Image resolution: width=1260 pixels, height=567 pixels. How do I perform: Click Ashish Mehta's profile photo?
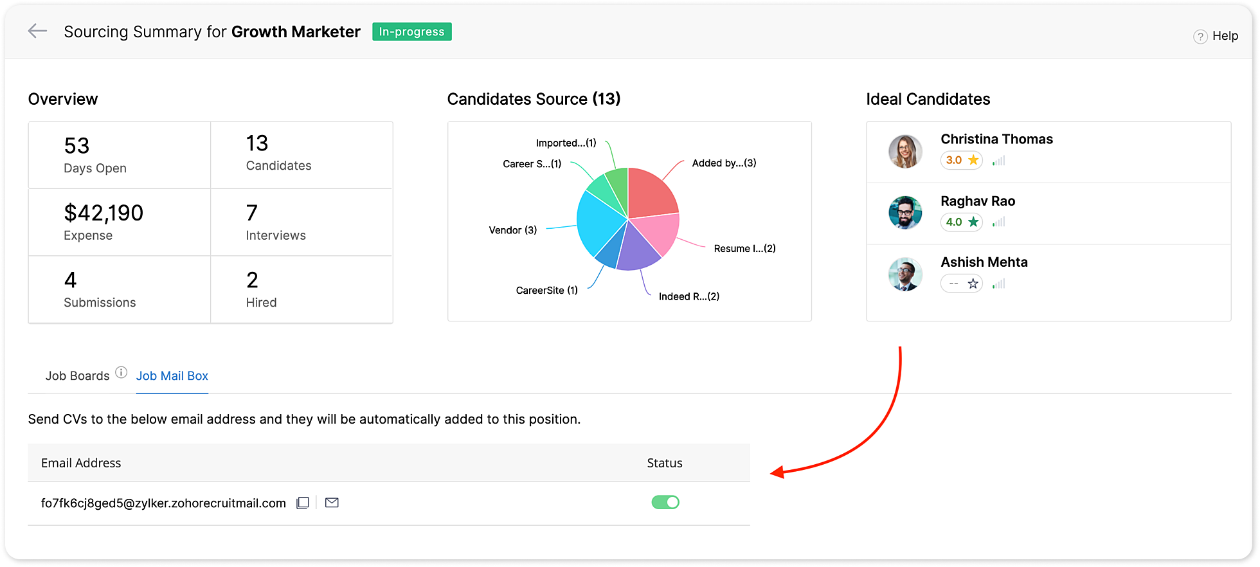click(905, 274)
